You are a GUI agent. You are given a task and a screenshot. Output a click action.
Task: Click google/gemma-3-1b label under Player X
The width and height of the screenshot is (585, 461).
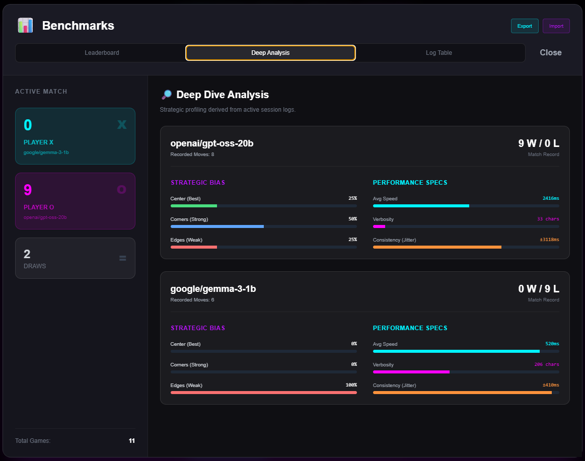[46, 152]
